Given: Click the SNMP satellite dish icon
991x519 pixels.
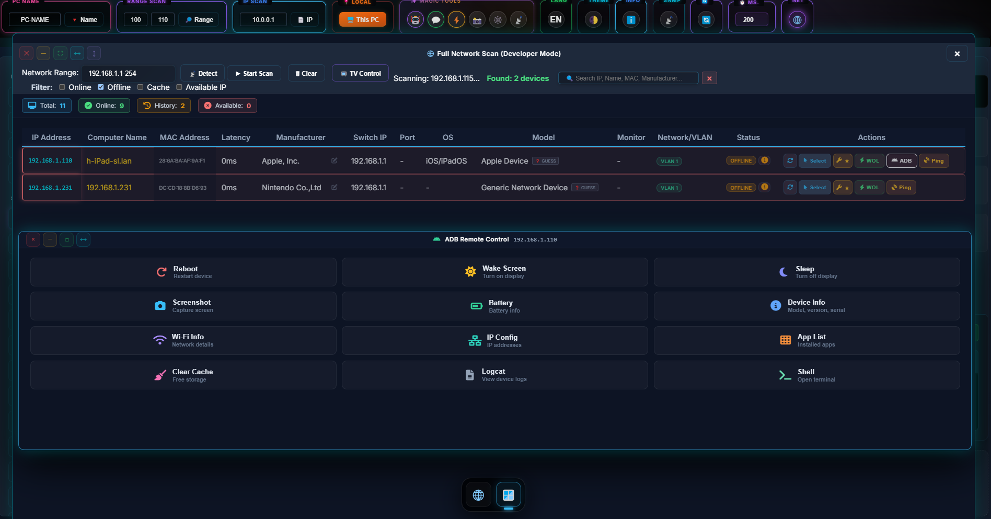Looking at the screenshot, I should (x=669, y=20).
